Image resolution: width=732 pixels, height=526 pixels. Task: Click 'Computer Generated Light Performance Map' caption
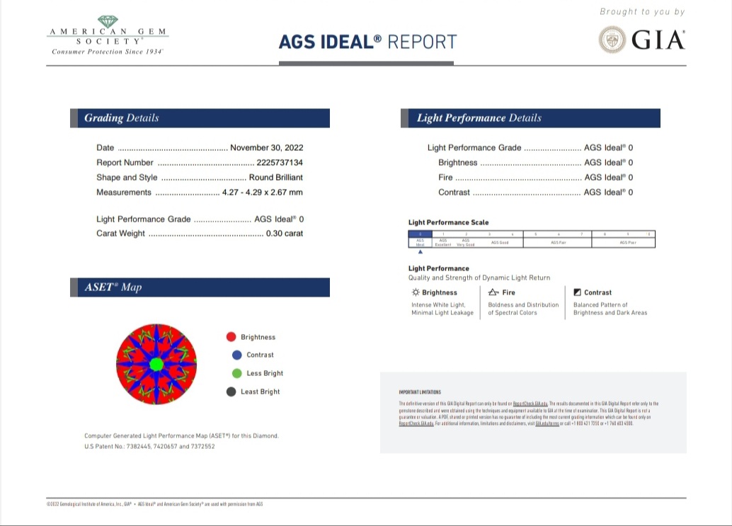(x=181, y=435)
